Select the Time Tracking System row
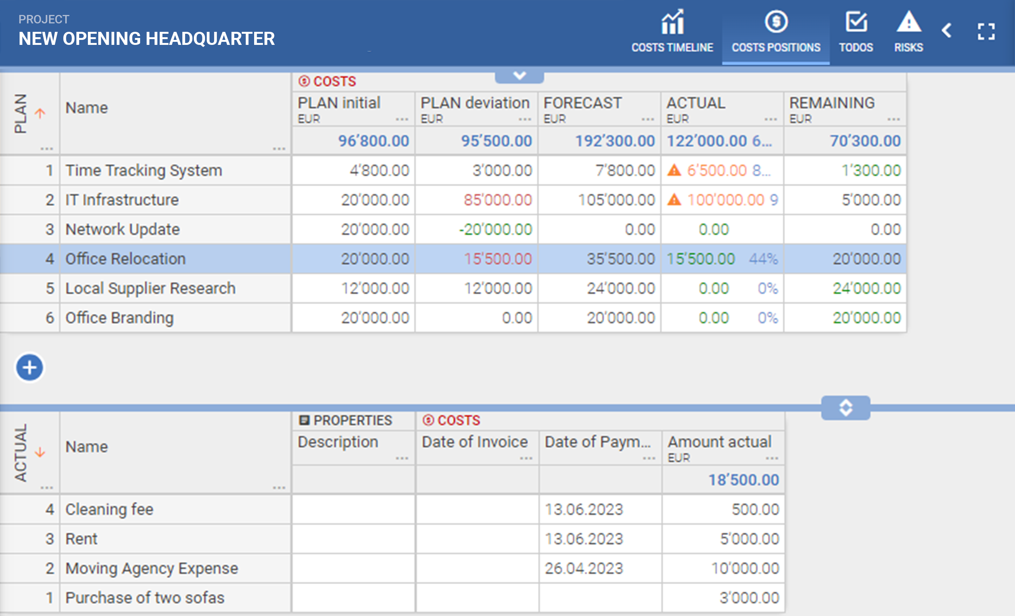 pyautogui.click(x=453, y=170)
